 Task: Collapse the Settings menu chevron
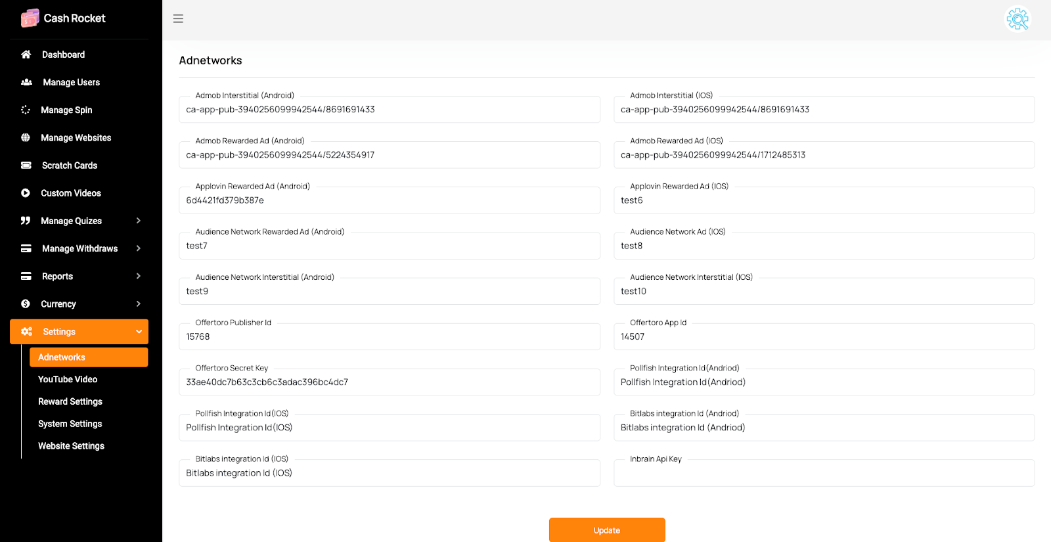[x=139, y=332]
